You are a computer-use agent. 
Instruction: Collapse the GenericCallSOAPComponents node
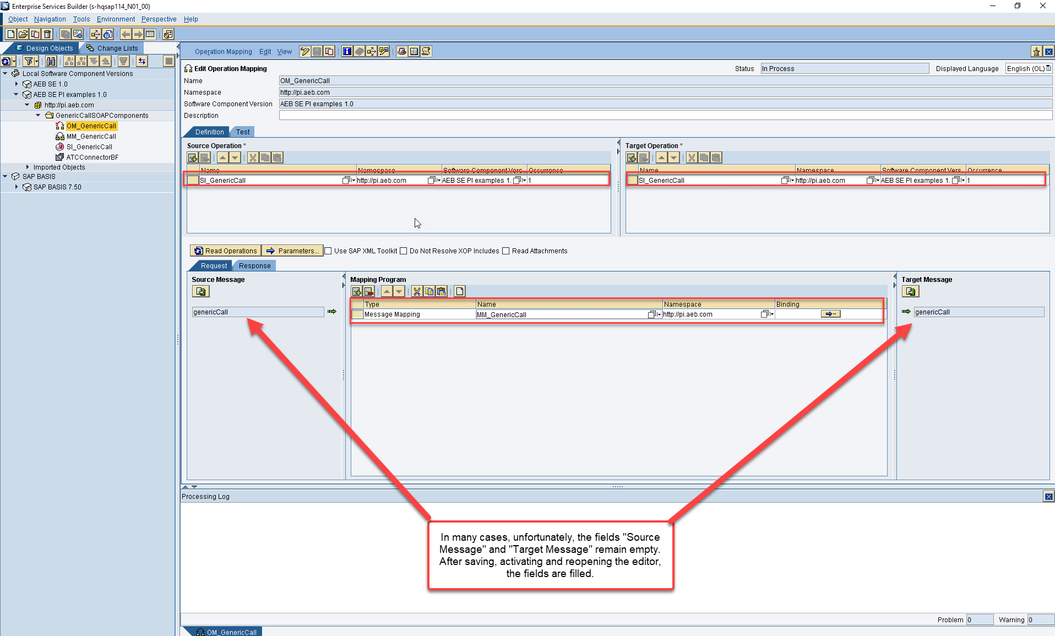[37, 115]
